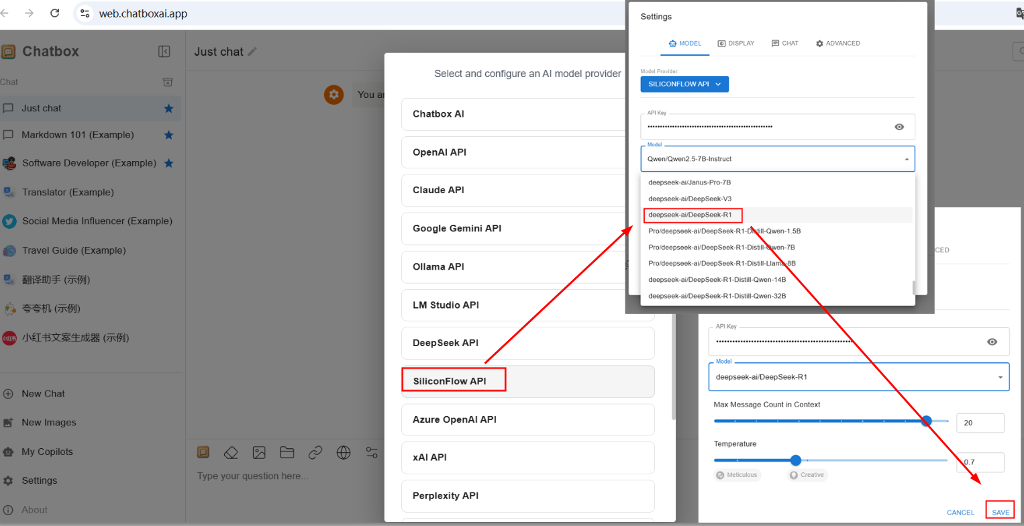1024x526 pixels.
Task: Click the browser forward arrow
Action: point(29,13)
